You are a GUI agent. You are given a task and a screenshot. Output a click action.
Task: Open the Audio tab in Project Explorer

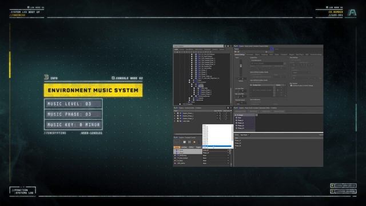[x=176, y=49]
